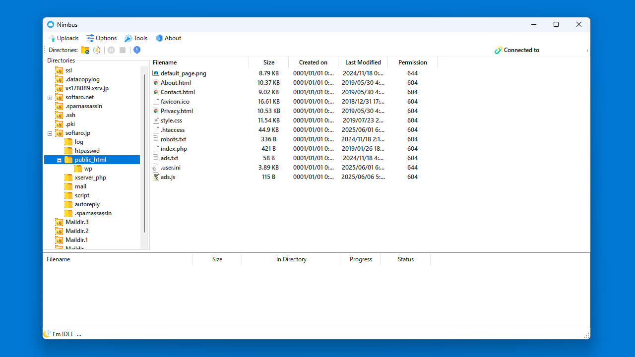Click the I'm IDLE status text
The height and width of the screenshot is (357, 635).
pyautogui.click(x=63, y=334)
